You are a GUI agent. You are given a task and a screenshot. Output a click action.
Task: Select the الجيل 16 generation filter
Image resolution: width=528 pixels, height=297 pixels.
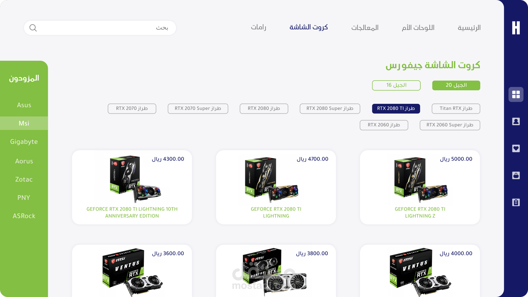pyautogui.click(x=396, y=85)
